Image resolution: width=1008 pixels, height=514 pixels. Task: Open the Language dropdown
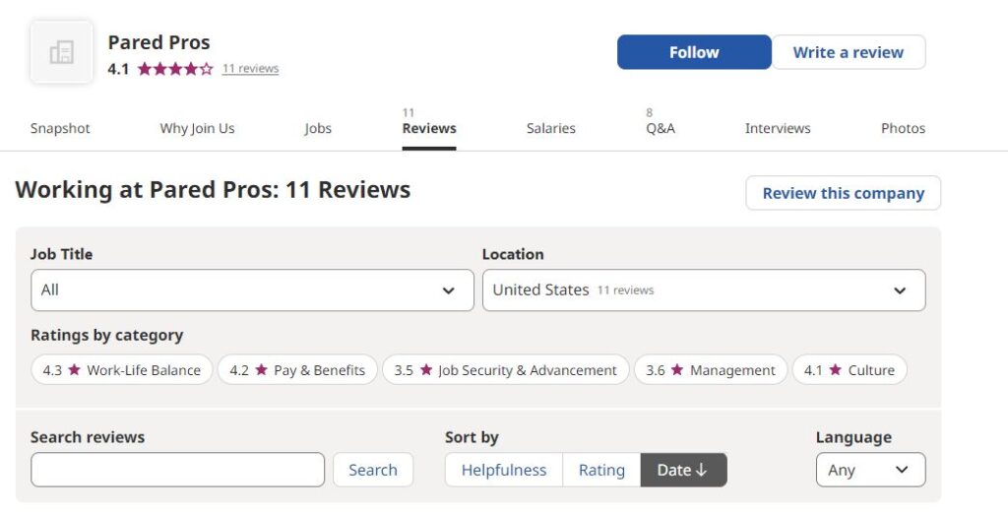(x=870, y=470)
